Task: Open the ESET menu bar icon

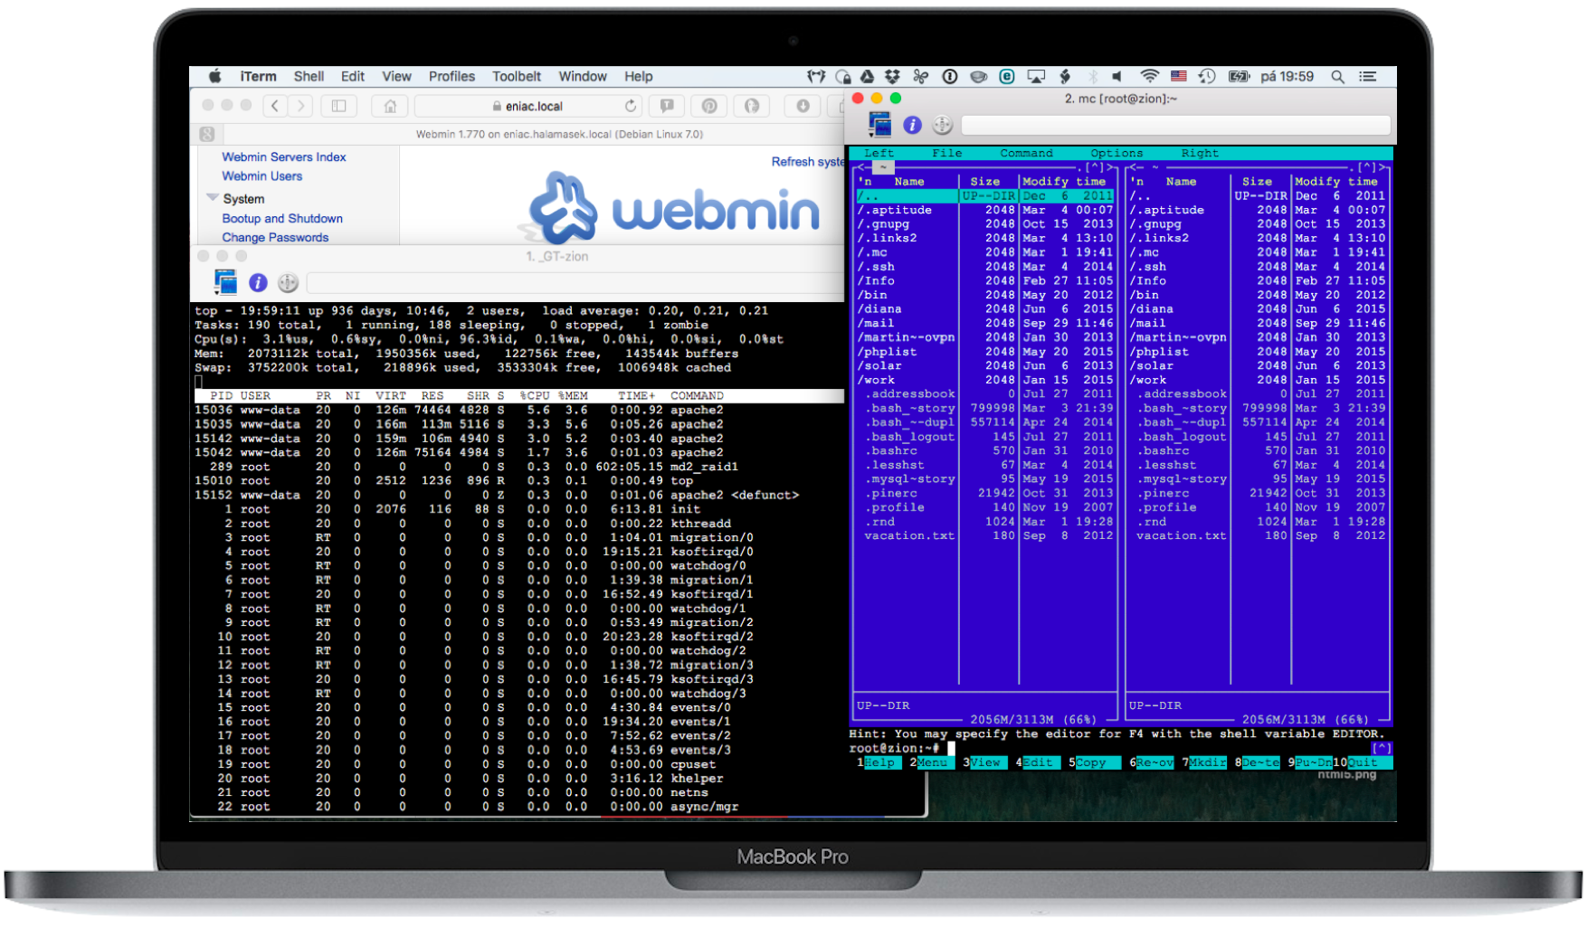Action: (x=1006, y=77)
